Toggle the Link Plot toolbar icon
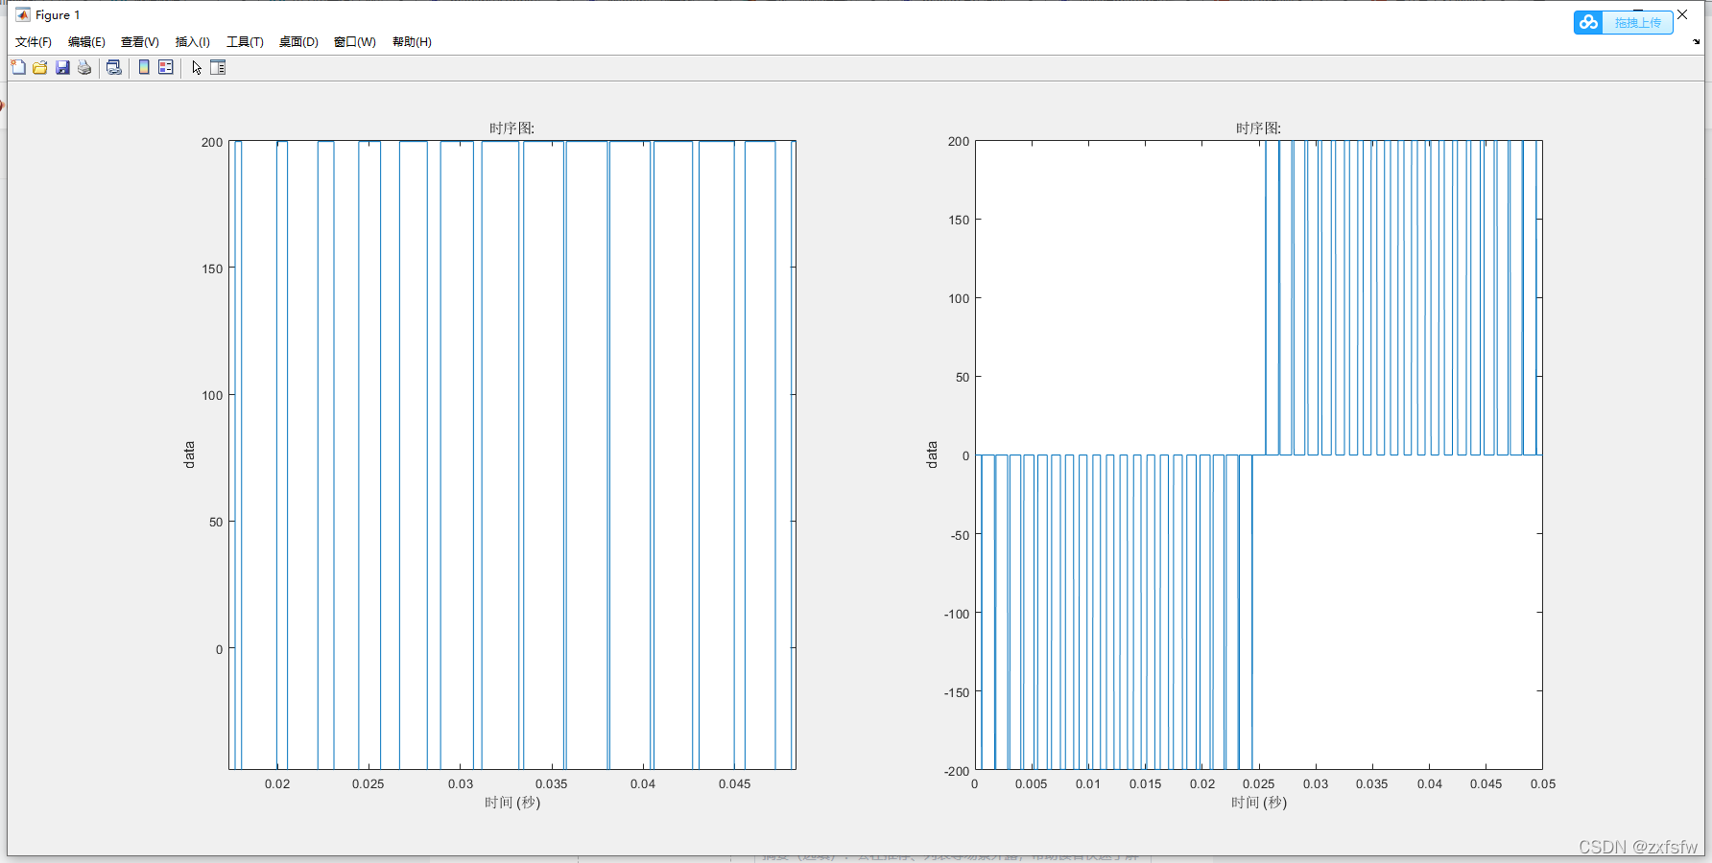The width and height of the screenshot is (1712, 863). [114, 67]
